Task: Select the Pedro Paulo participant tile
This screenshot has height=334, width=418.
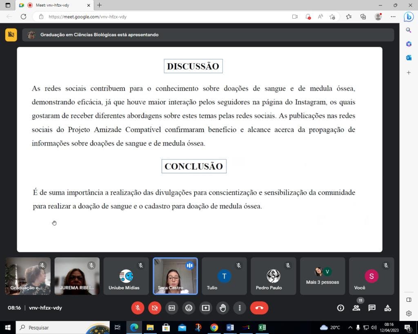Action: pos(273,276)
